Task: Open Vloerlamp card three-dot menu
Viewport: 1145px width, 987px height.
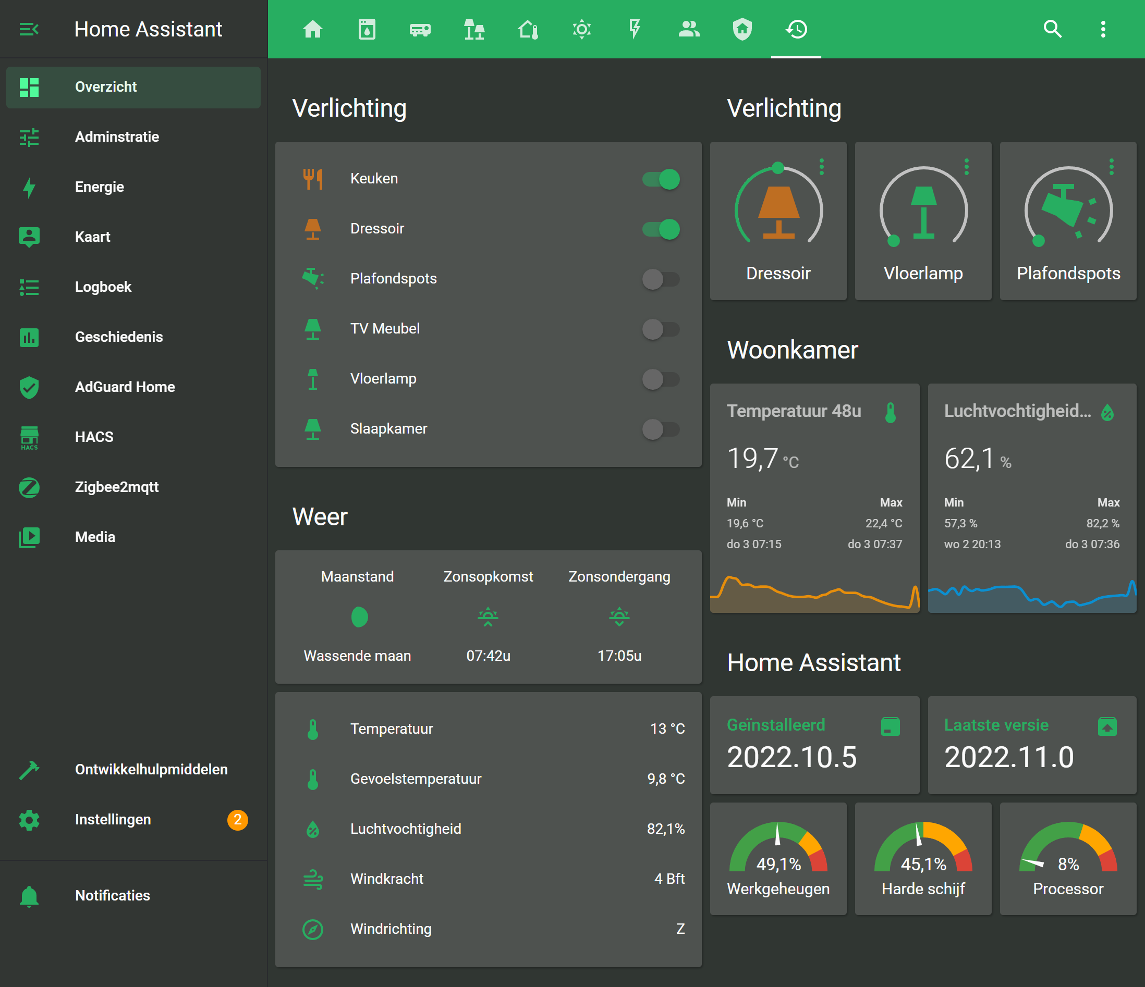Action: click(x=967, y=167)
